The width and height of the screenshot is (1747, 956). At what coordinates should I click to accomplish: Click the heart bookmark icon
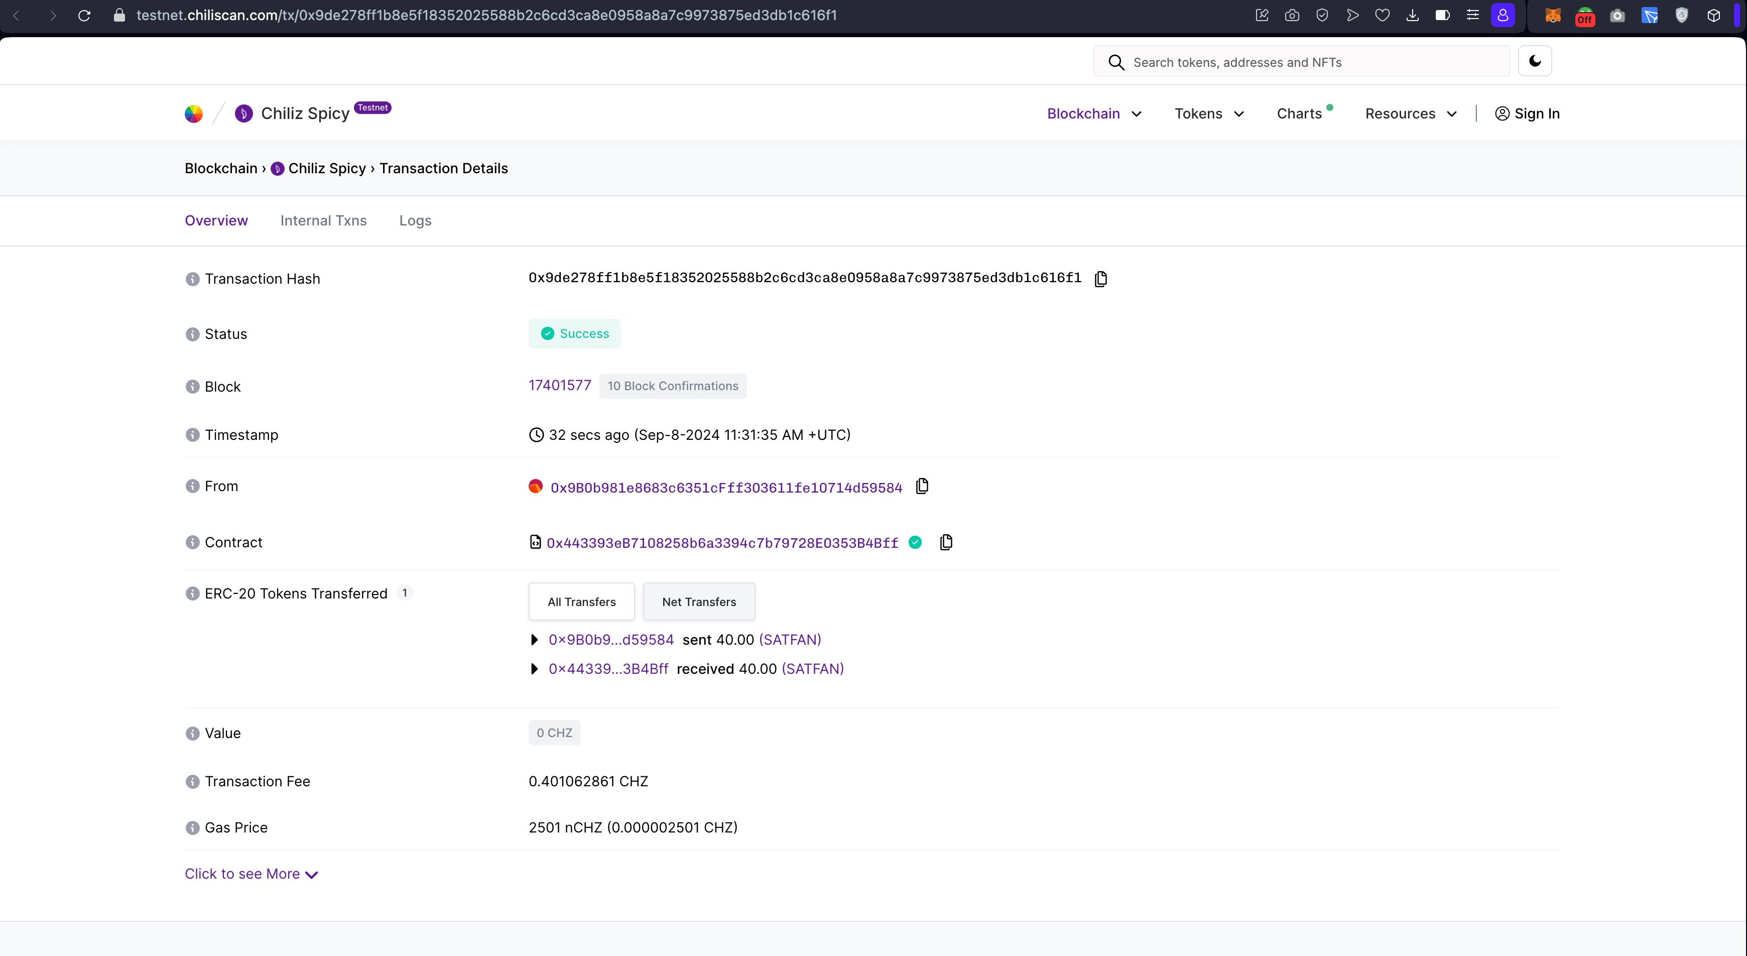click(x=1382, y=15)
